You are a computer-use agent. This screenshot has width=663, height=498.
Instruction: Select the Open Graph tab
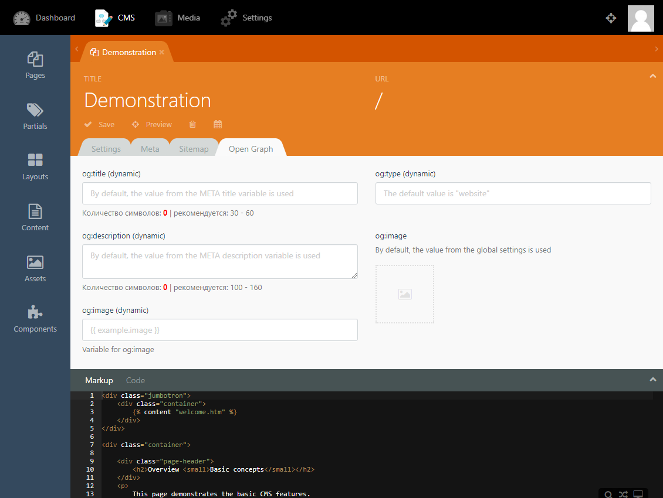coord(251,149)
